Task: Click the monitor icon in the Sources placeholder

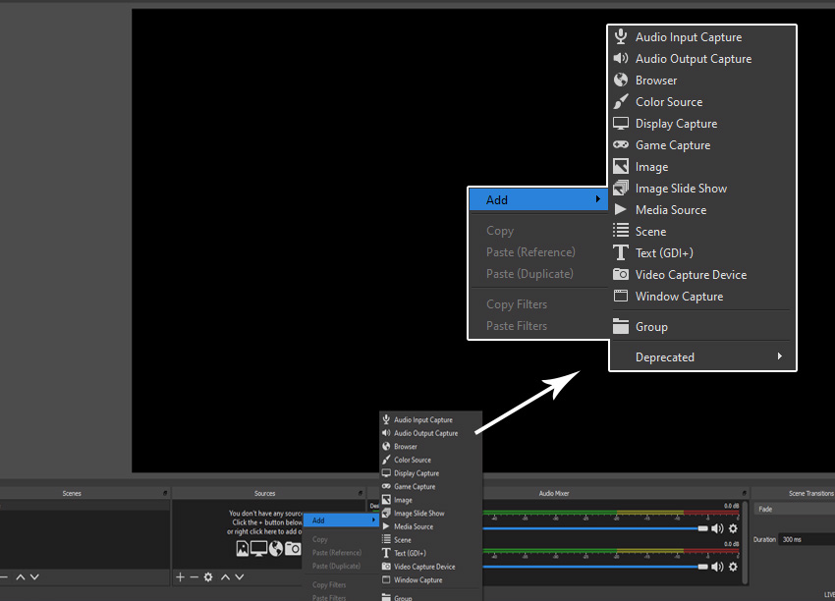Action: (x=258, y=548)
